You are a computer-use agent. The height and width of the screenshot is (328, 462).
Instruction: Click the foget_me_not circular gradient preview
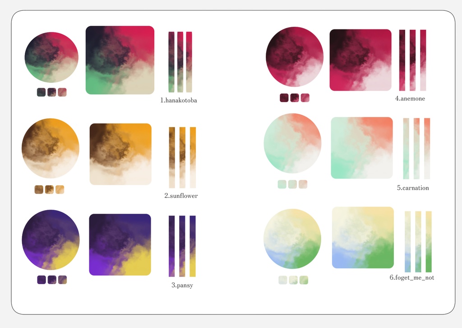292,239
